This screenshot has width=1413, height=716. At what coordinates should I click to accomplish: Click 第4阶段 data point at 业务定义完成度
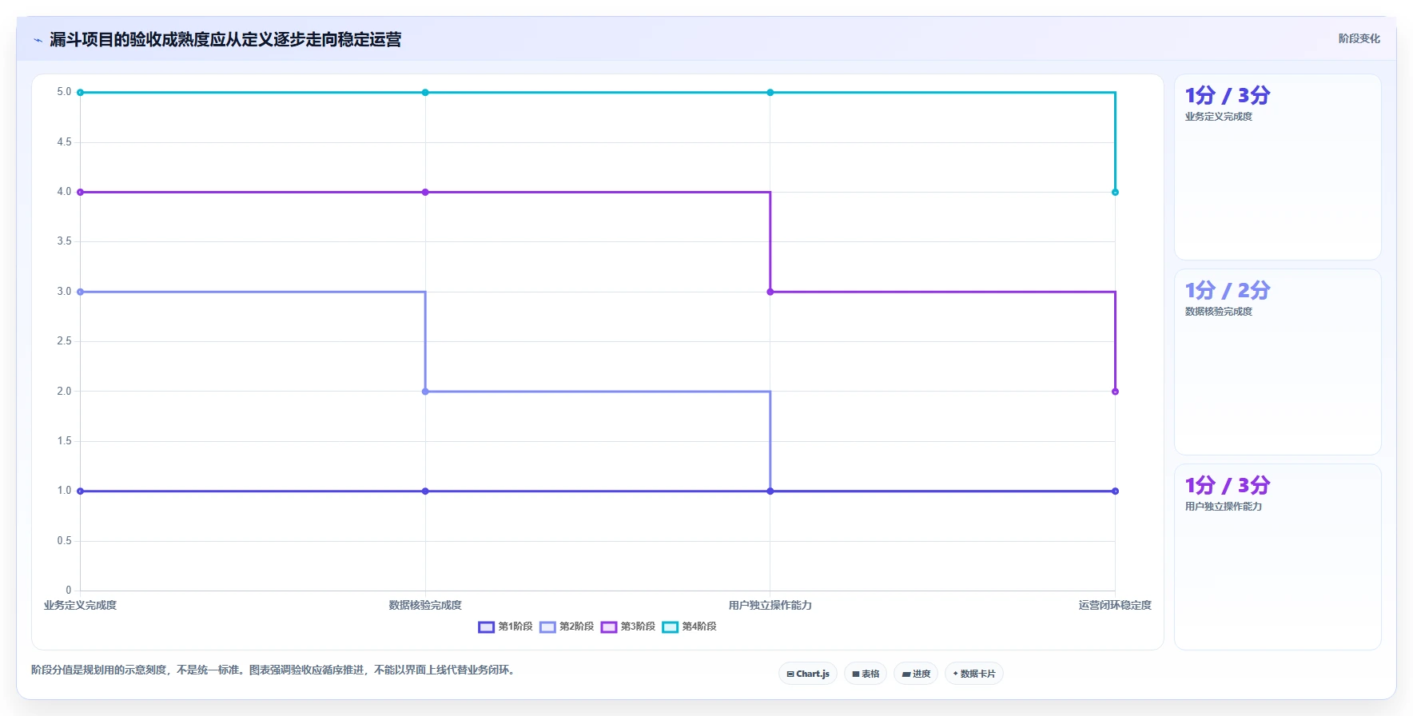[80, 93]
